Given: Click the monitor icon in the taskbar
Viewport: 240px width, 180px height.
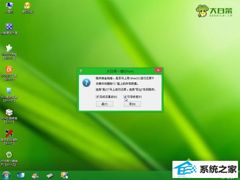Looking at the screenshot, I should click(x=21, y=175).
